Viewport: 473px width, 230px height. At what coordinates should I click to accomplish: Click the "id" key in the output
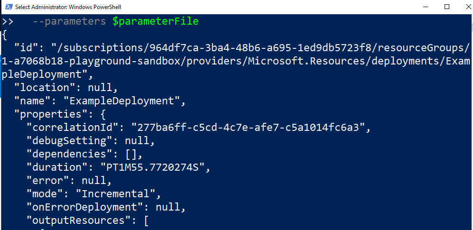click(x=23, y=48)
